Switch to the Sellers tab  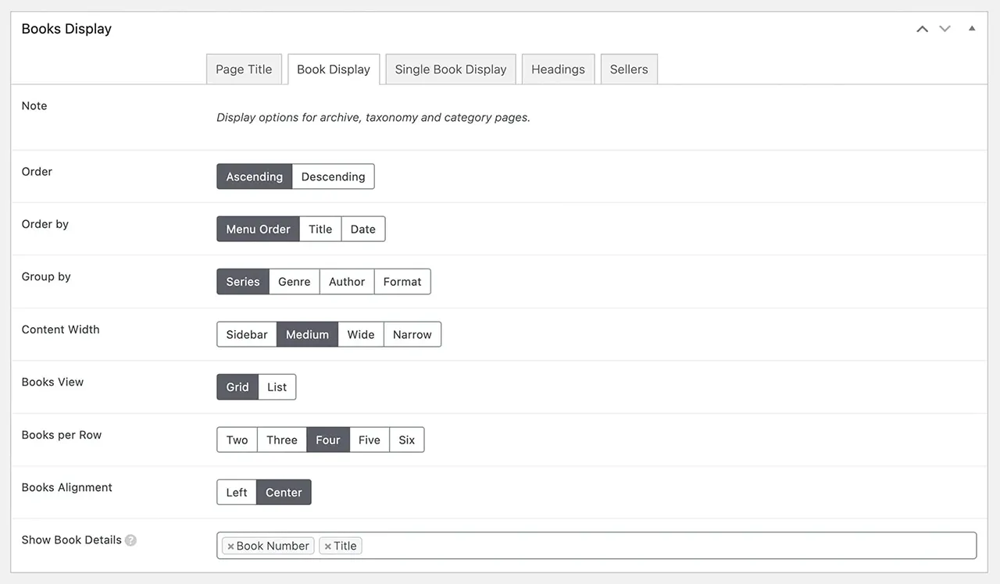tap(628, 69)
